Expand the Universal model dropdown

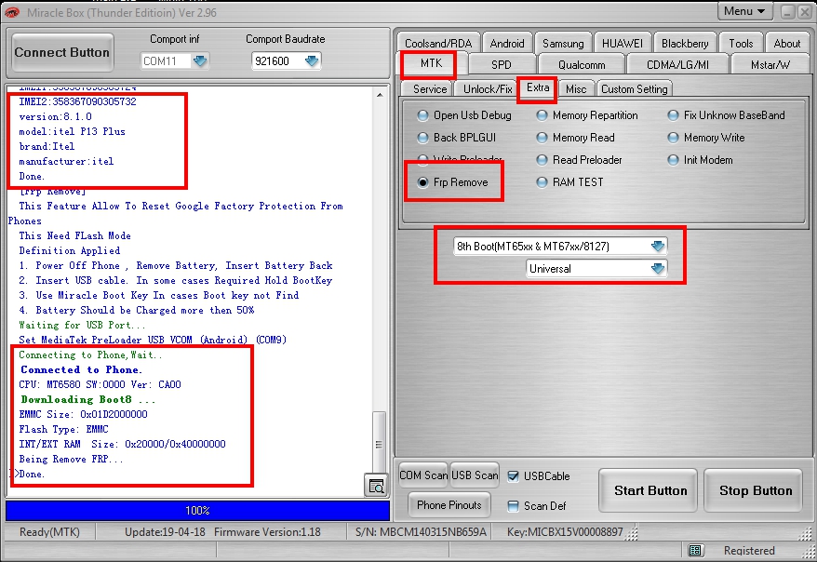658,268
